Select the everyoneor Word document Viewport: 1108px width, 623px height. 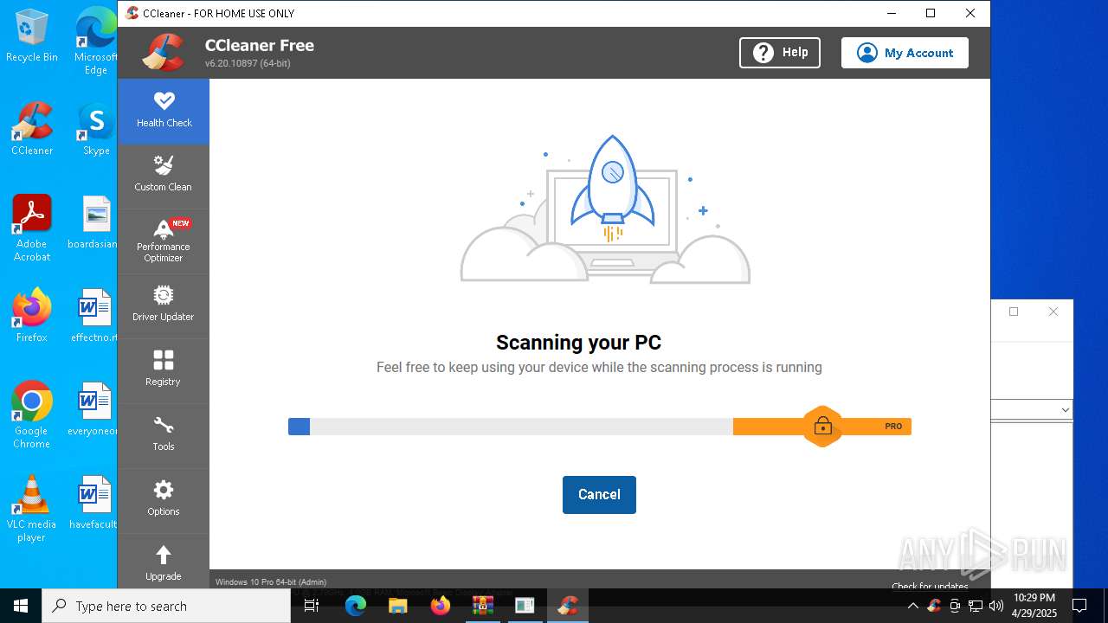[x=93, y=410]
